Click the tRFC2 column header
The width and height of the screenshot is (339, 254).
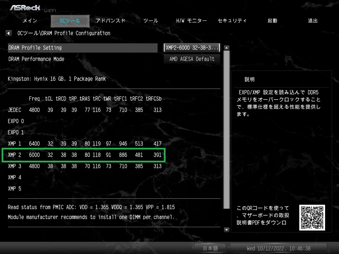136,99
